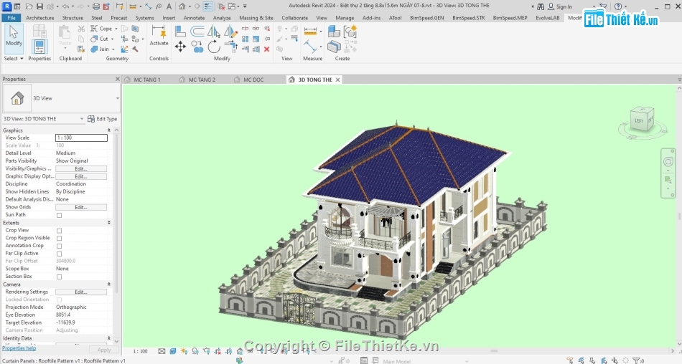Click the Measure Between Two References icon
This screenshot has width=682, height=364.
coord(310,47)
